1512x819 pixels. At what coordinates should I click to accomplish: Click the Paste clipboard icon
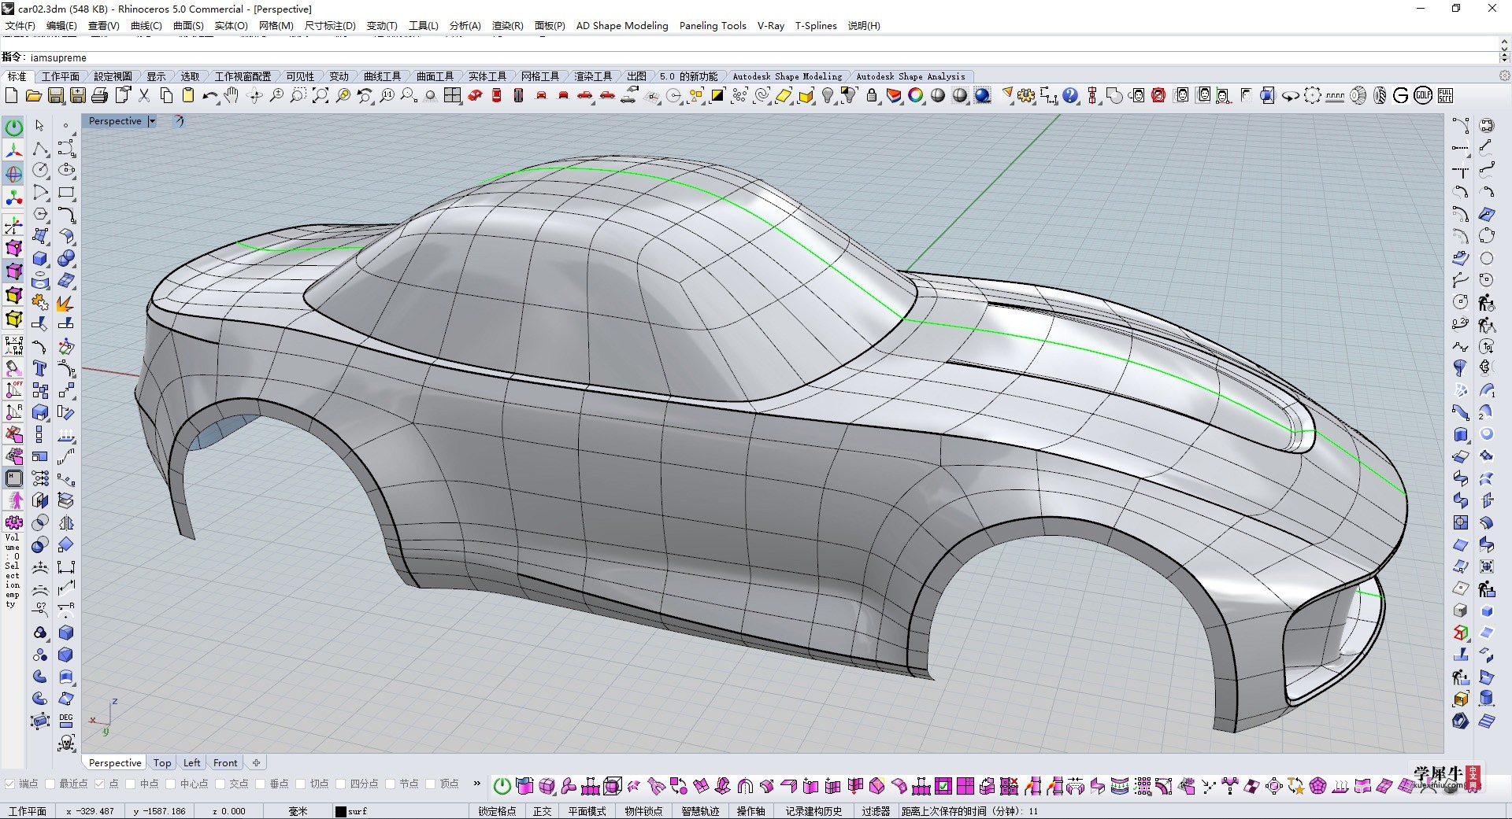(x=188, y=96)
